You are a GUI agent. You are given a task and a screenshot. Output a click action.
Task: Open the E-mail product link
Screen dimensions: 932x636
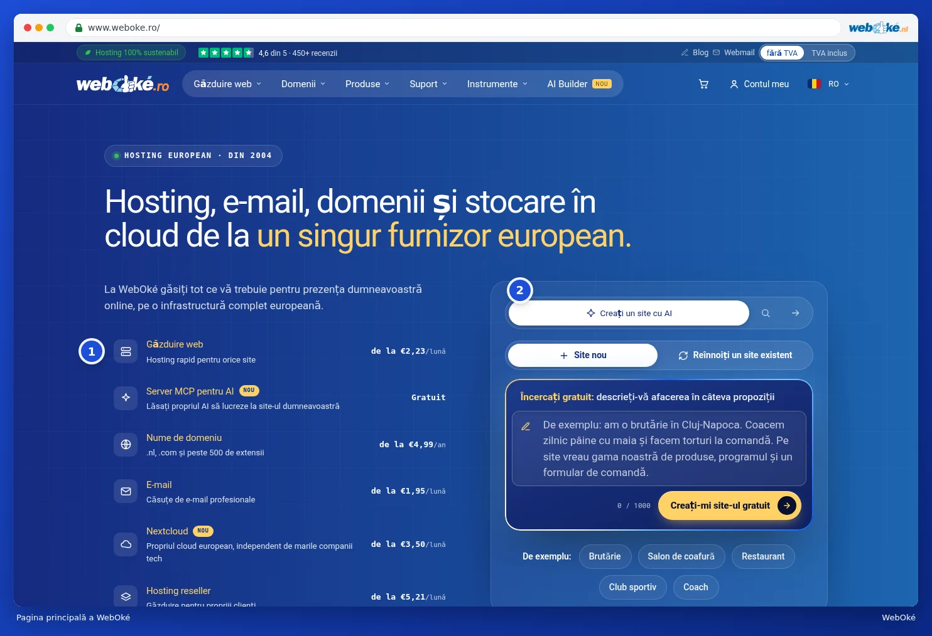159,485
